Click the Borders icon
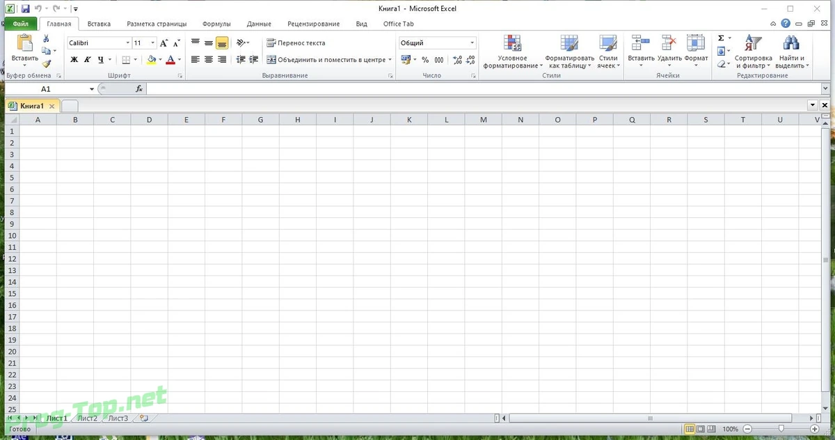This screenshot has height=440, width=835. click(x=126, y=60)
